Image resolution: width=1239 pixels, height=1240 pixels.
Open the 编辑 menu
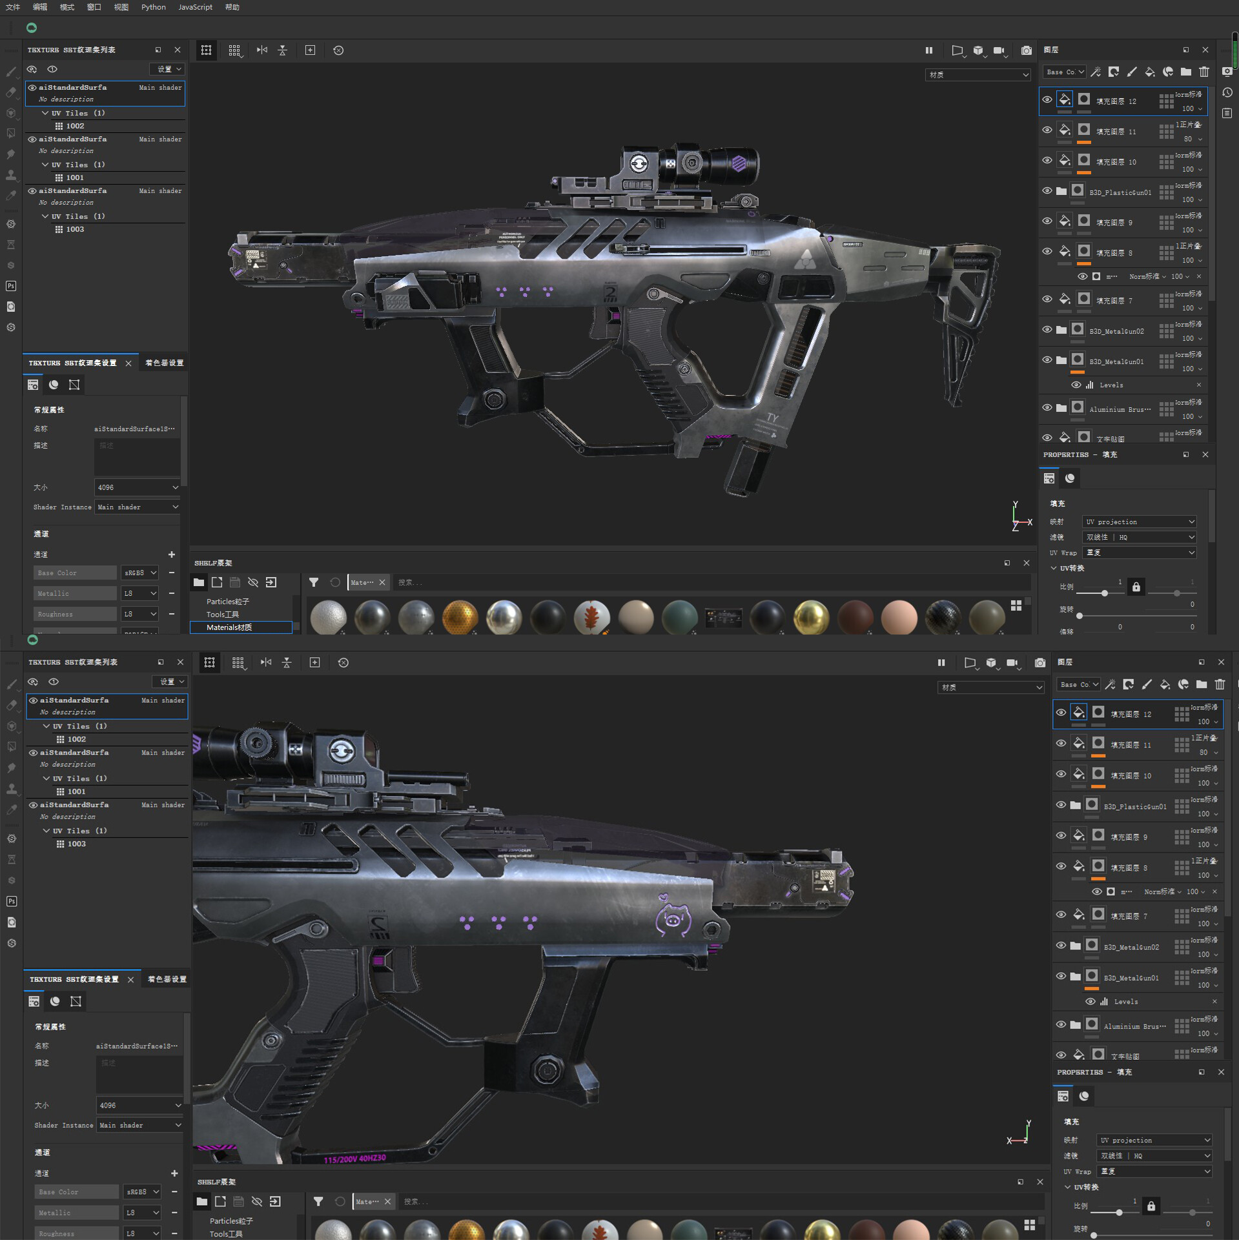[x=40, y=7]
